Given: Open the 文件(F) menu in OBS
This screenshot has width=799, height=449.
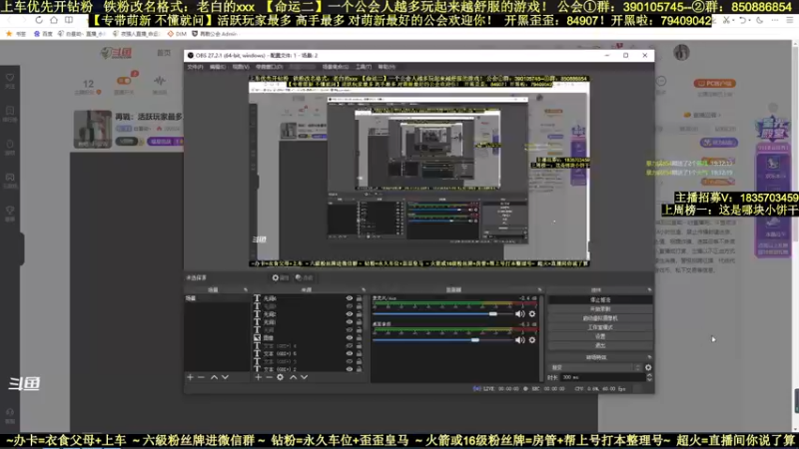Looking at the screenshot, I should (x=195, y=67).
